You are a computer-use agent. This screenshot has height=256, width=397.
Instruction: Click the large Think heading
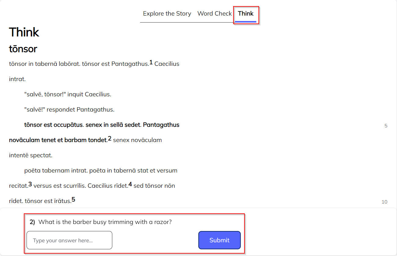click(x=24, y=32)
